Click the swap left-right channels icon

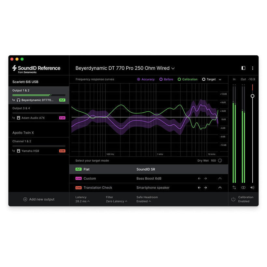pyautogui.click(x=234, y=188)
